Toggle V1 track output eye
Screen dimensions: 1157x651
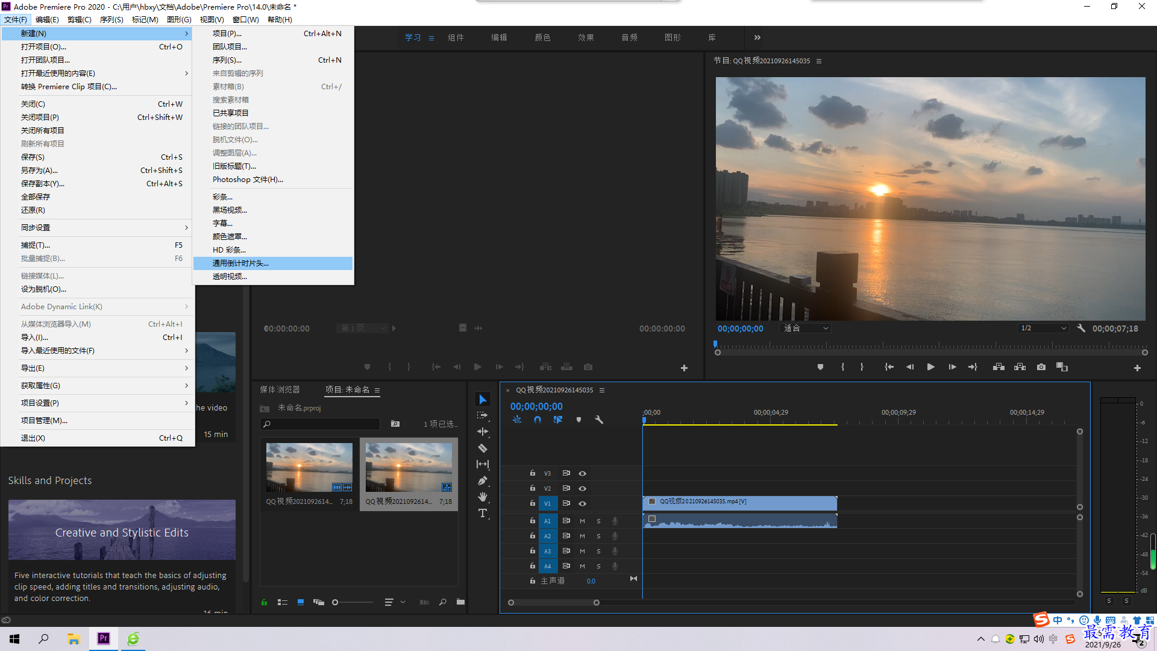582,503
